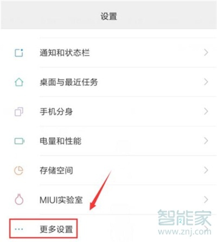Viewport: 217px width, 242px height.
Task: Select 存储空间 entry
Action: click(x=108, y=170)
